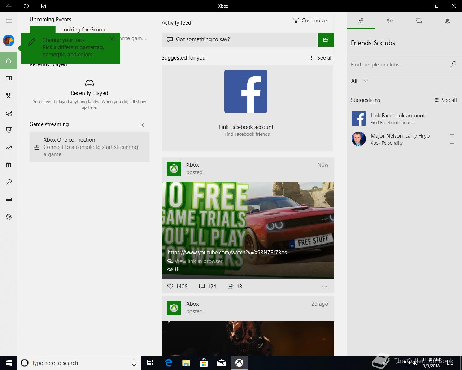This screenshot has width=462, height=370.
Task: Click View link in browser
Action: [195, 261]
